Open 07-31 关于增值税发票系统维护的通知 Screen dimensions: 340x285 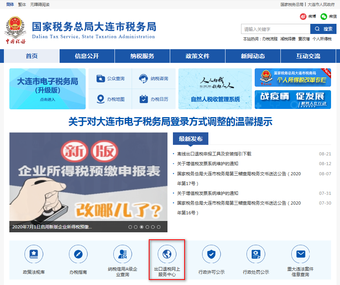coord(208,193)
